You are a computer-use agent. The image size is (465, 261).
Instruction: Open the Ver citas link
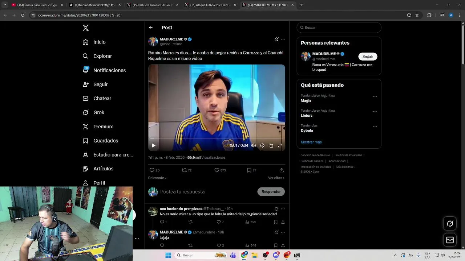tap(276, 178)
